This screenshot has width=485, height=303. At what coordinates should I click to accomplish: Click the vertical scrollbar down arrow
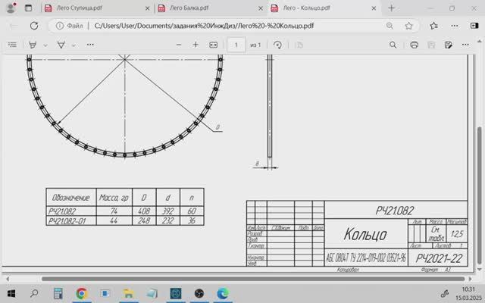[x=480, y=269]
